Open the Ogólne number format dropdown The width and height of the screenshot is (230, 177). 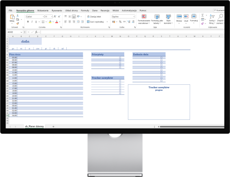click(x=134, y=17)
